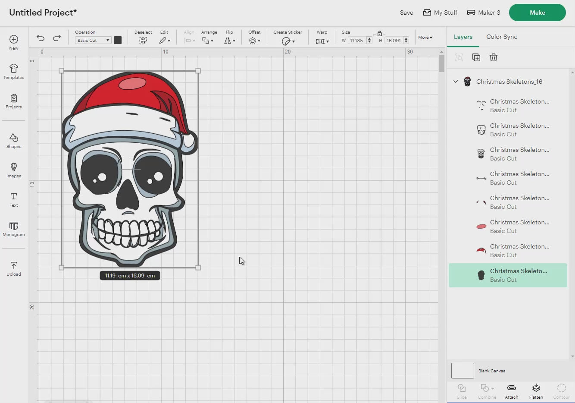This screenshot has height=403, width=575.
Task: Click the Delete layer trash icon
Action: (494, 57)
